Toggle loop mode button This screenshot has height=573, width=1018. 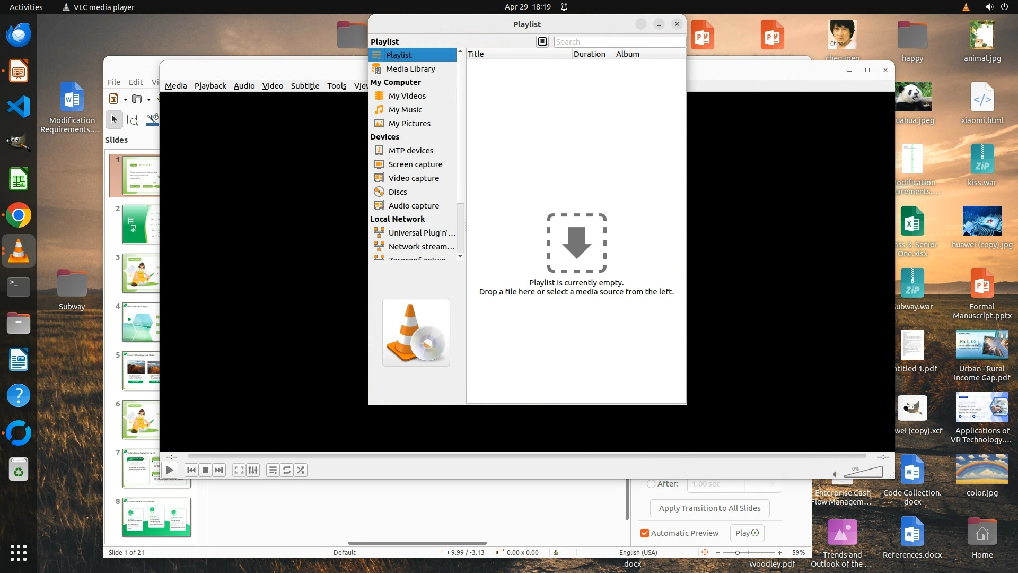coord(287,470)
